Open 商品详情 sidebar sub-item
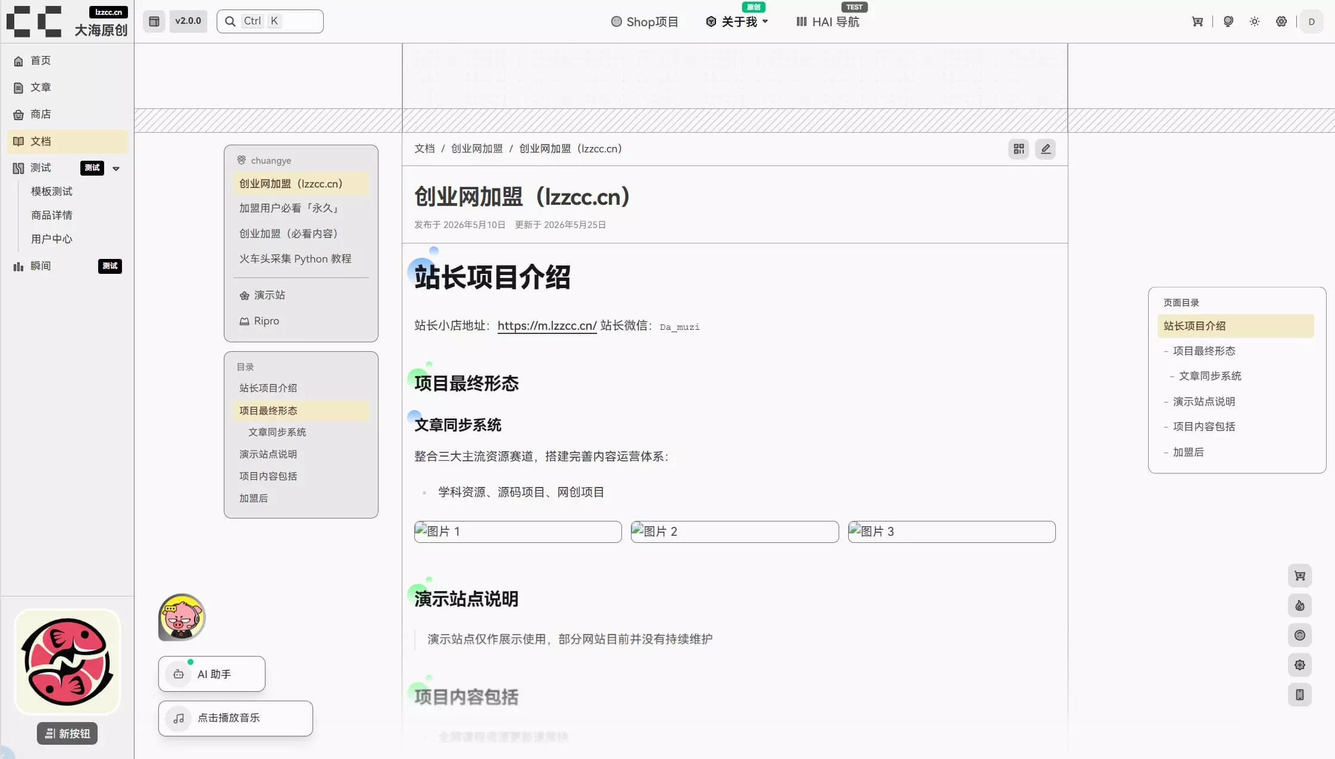 point(52,215)
